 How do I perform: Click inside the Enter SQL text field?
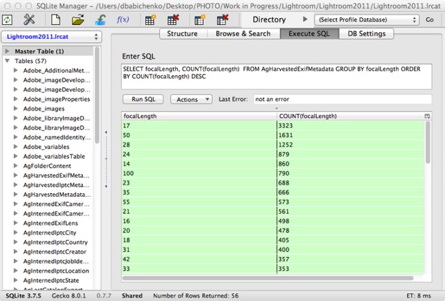pyautogui.click(x=277, y=77)
